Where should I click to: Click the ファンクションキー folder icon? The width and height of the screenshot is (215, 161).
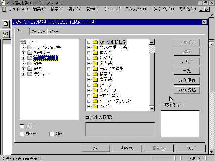point(30,47)
